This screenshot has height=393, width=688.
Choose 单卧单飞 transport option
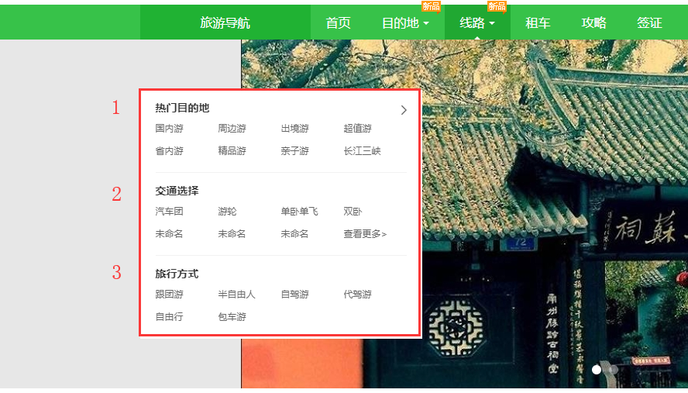click(299, 212)
